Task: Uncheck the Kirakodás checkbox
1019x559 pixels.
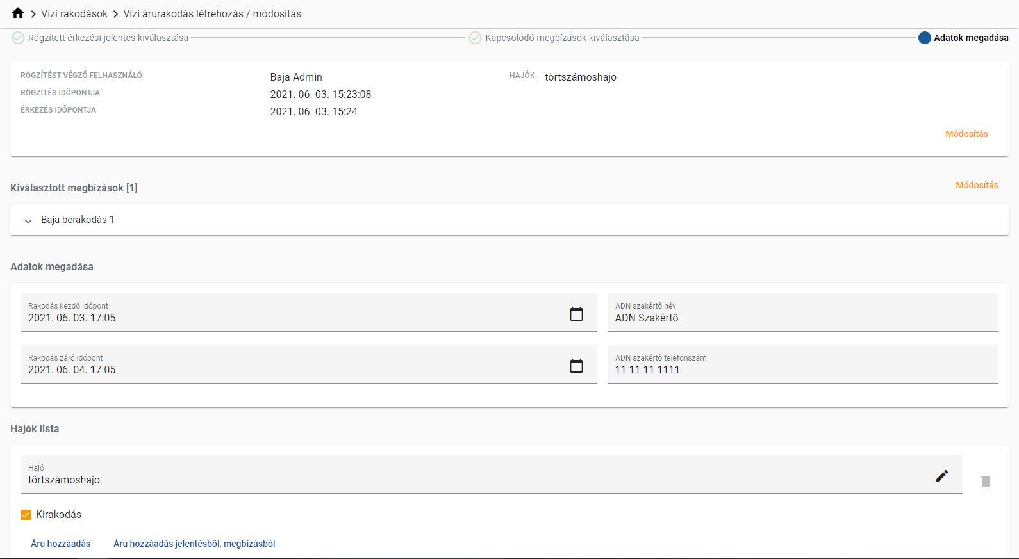Action: coord(26,515)
